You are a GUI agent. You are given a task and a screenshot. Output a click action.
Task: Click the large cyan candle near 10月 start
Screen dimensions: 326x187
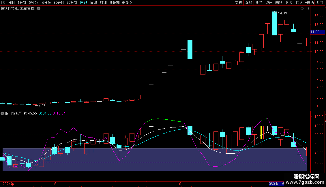pyautogui.click(x=190, y=49)
